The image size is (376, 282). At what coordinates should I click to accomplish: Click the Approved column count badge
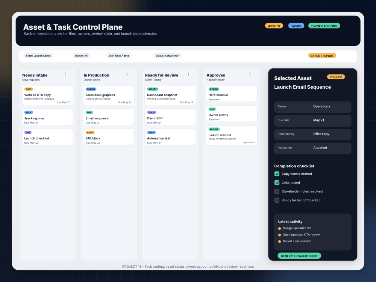[250, 74]
